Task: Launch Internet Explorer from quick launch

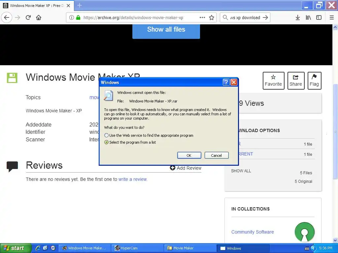Action: click(x=38, y=248)
